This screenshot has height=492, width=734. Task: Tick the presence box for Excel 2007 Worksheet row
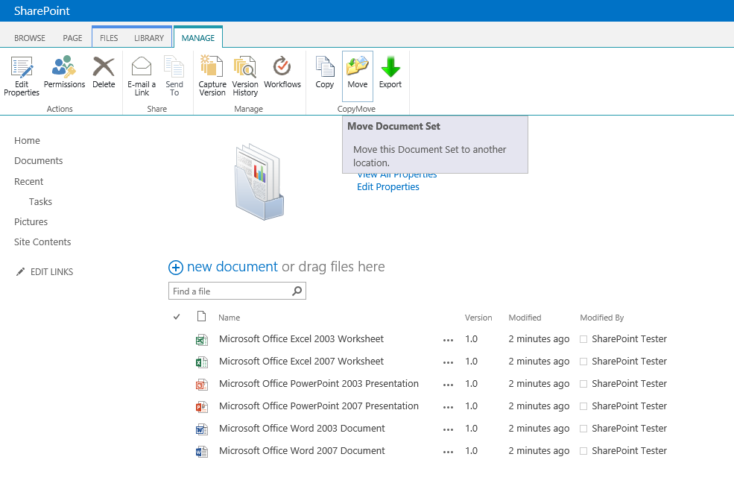point(583,362)
